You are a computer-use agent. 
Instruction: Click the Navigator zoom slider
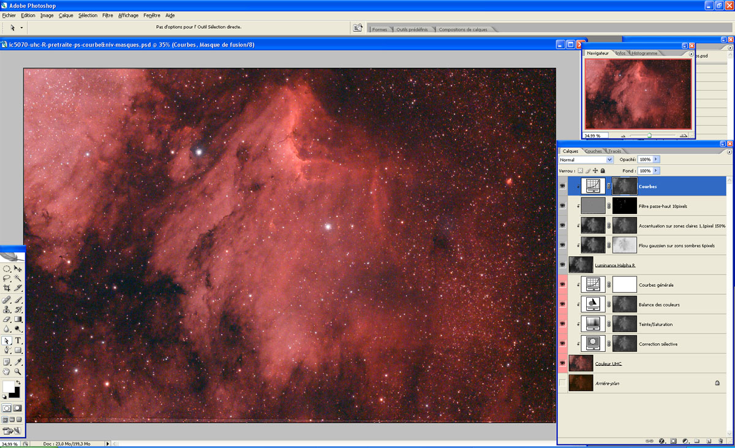(649, 135)
